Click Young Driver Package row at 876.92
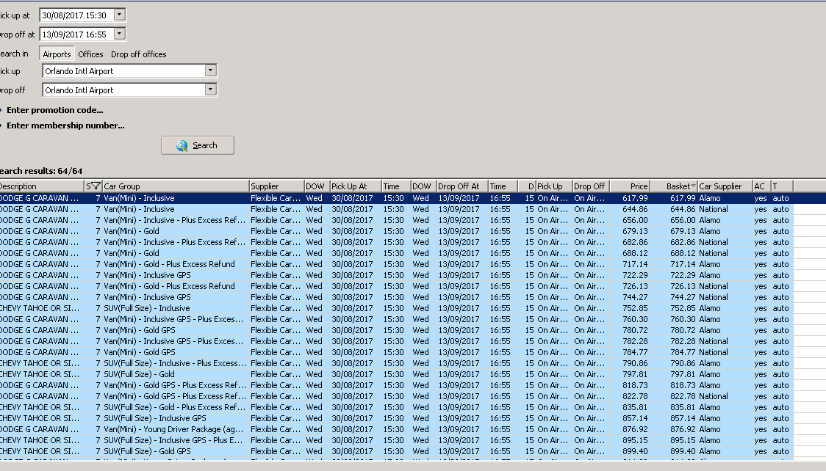The height and width of the screenshot is (471, 826). click(397, 430)
